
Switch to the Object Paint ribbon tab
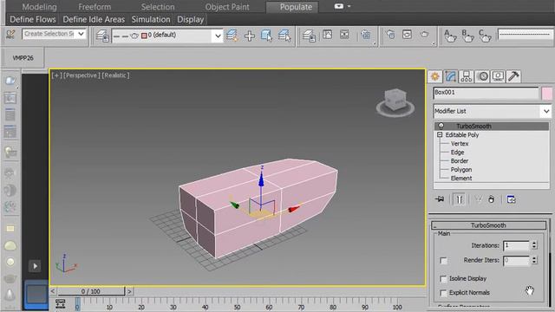[x=227, y=7]
